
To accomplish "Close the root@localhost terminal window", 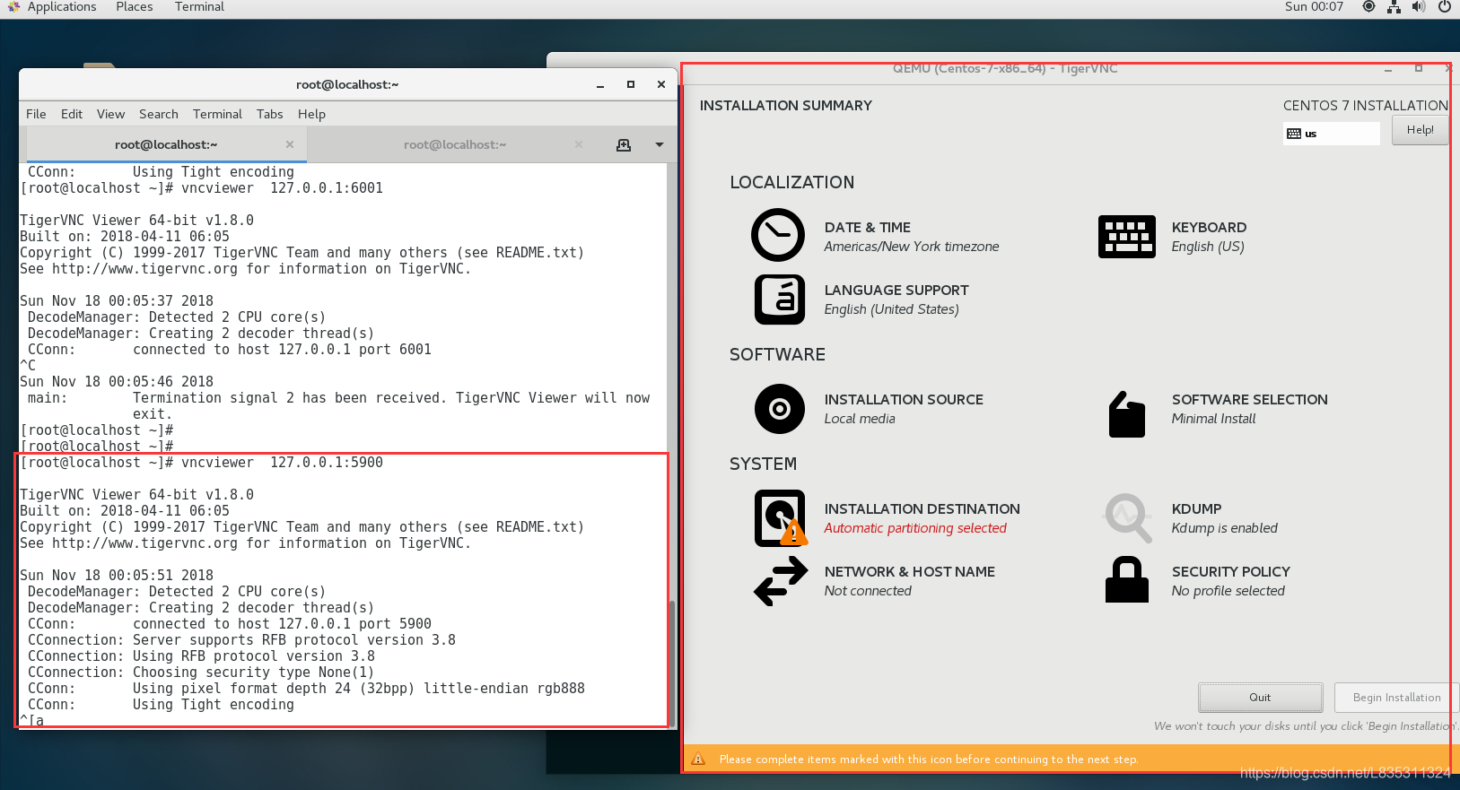I will 661,84.
